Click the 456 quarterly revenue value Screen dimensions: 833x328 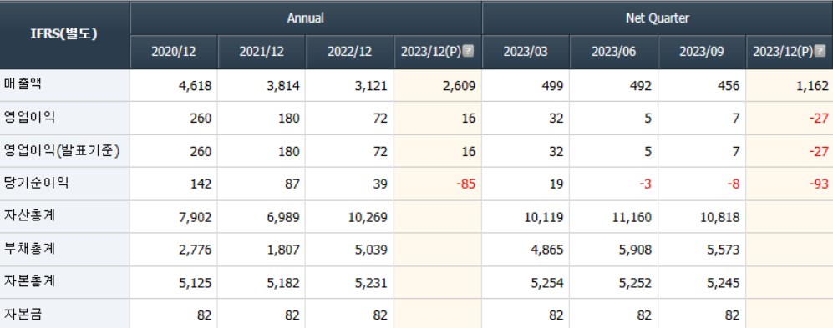tap(729, 85)
